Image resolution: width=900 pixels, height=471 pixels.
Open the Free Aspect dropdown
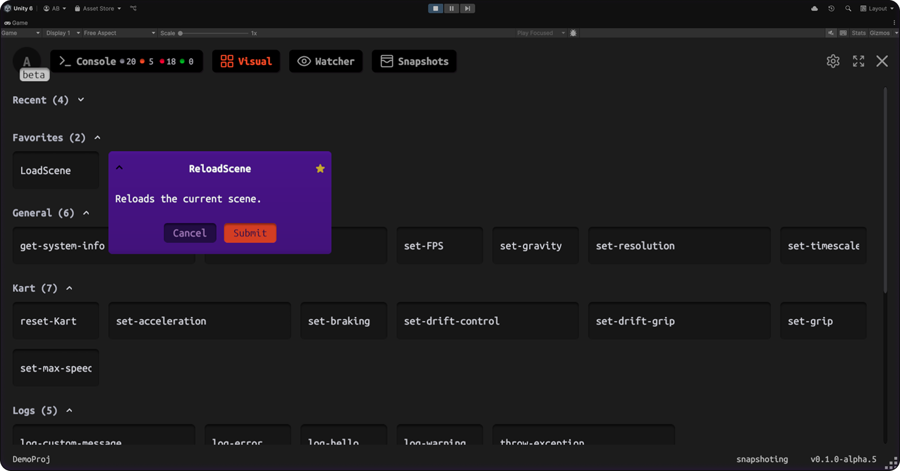[x=119, y=33]
